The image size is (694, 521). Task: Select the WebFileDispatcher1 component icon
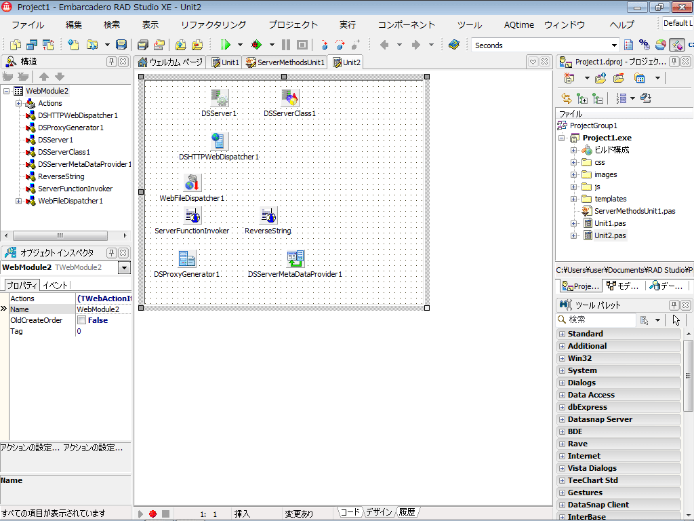coord(192,182)
